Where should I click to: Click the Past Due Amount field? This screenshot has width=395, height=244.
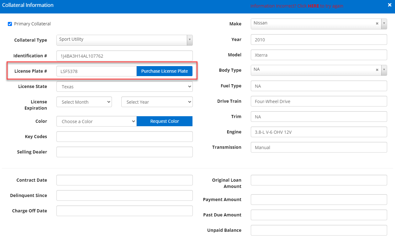click(319, 215)
